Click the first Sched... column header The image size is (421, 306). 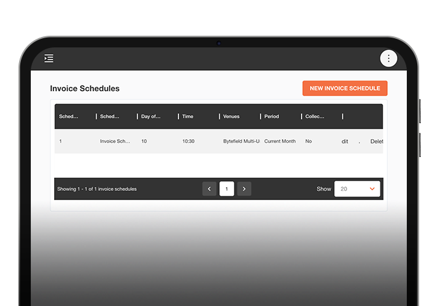pyautogui.click(x=69, y=116)
